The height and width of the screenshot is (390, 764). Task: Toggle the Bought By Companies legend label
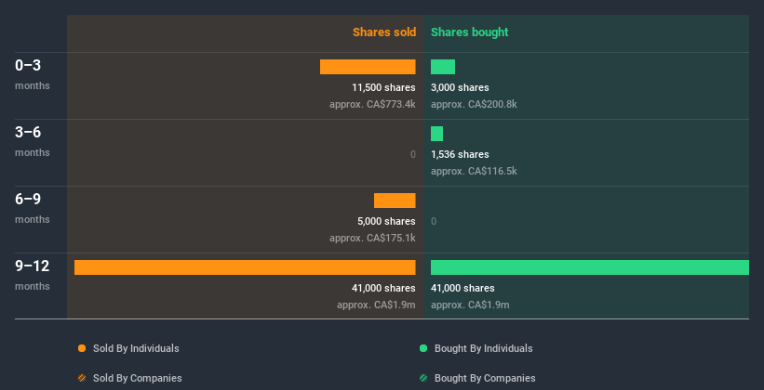(485, 378)
